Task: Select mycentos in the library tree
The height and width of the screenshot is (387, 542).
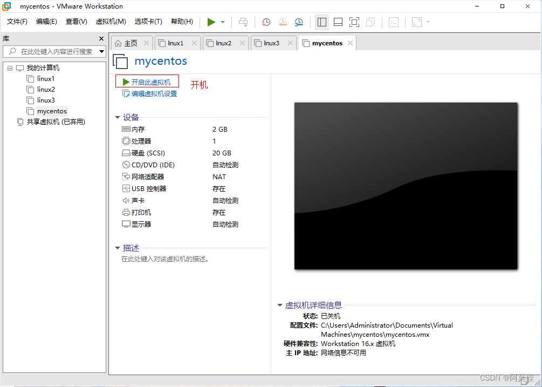Action: tap(52, 111)
